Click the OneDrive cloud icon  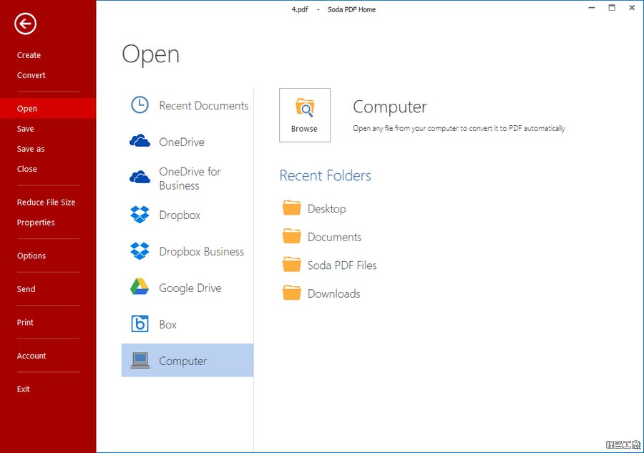[140, 141]
